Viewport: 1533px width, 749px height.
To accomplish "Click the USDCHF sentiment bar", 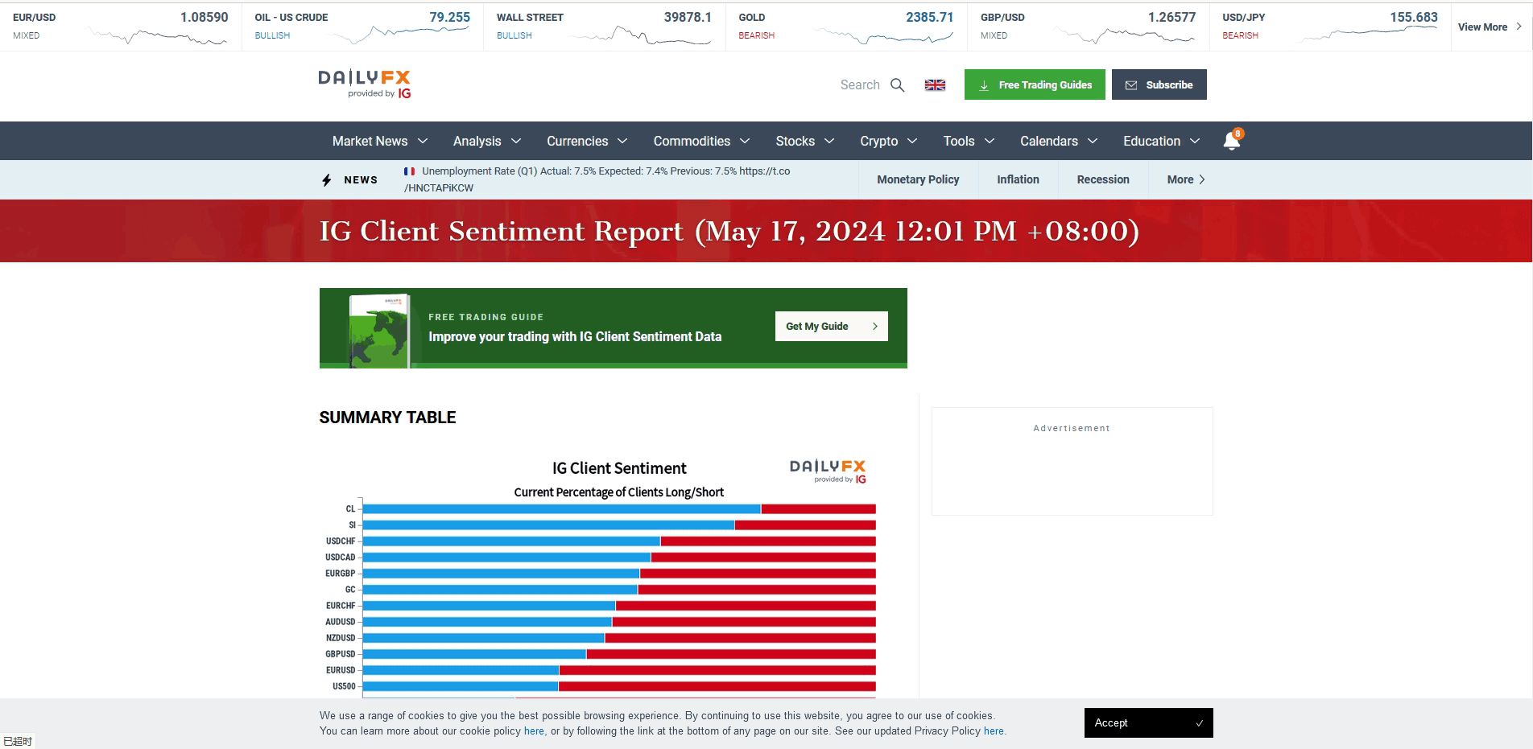I will 619,541.
